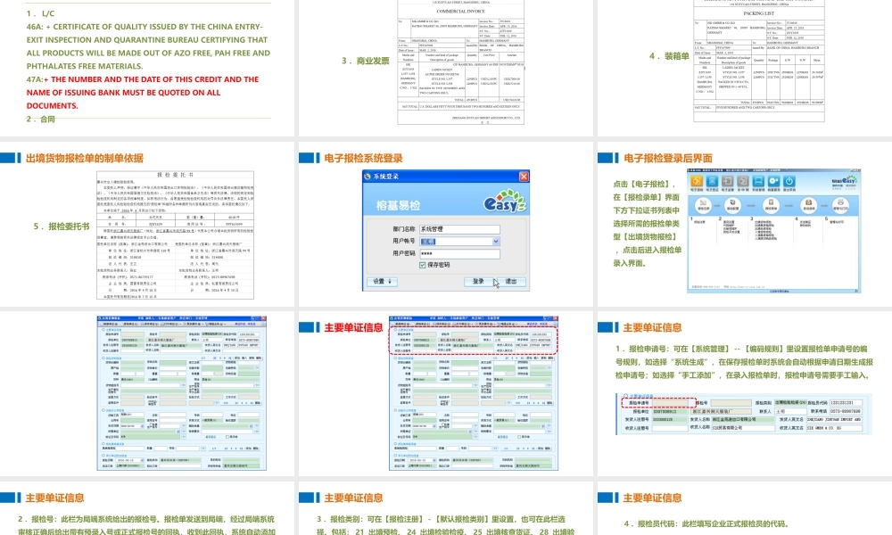892x535 pixels.
Task: Click the disc-shaped 相关服务 toolbar icon
Action: (772, 182)
